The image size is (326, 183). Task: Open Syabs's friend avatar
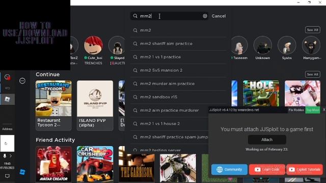(287, 45)
